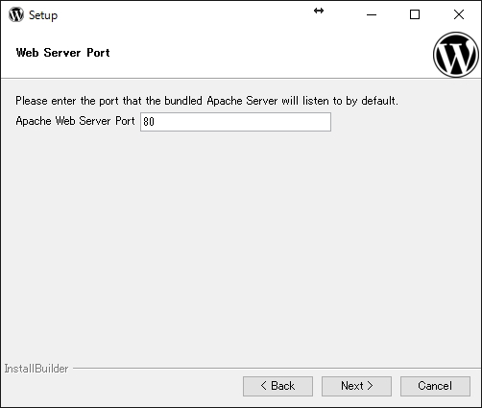This screenshot has height=408, width=482.
Task: Proceed with the Next button
Action: click(x=356, y=386)
